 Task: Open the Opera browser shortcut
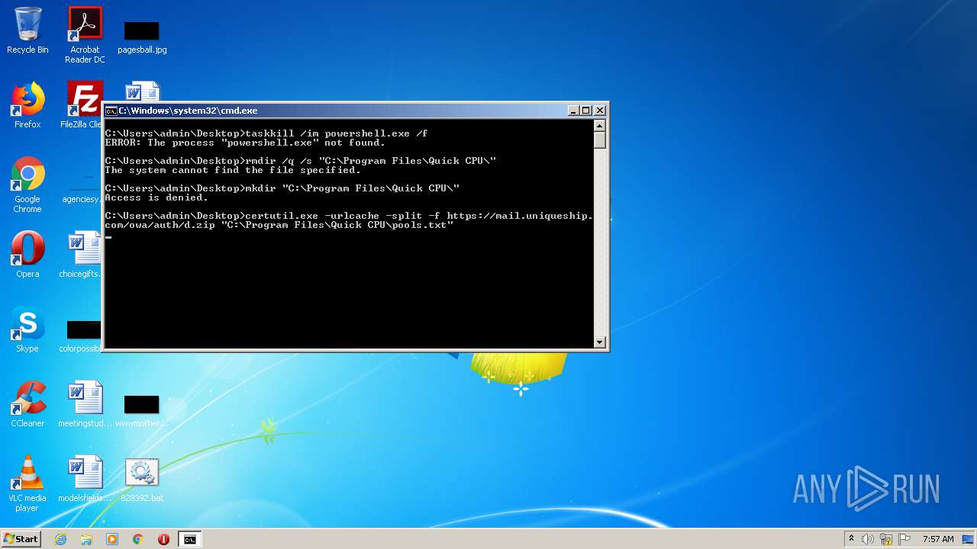[x=27, y=255]
